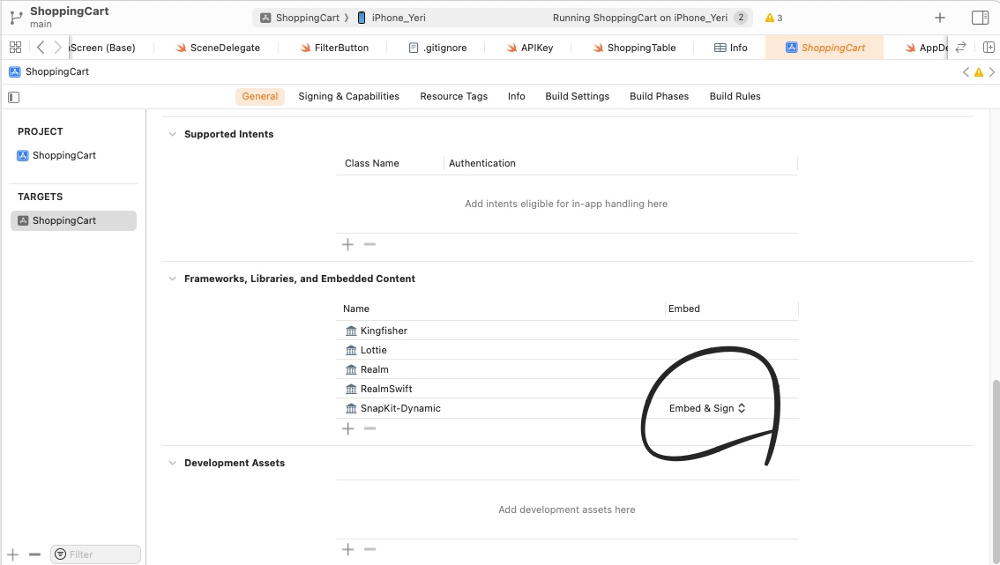Open the related items grid menu
The width and height of the screenshot is (1000, 565).
15,48
